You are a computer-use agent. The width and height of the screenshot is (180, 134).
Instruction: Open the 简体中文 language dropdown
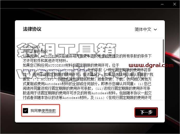tap(146, 30)
